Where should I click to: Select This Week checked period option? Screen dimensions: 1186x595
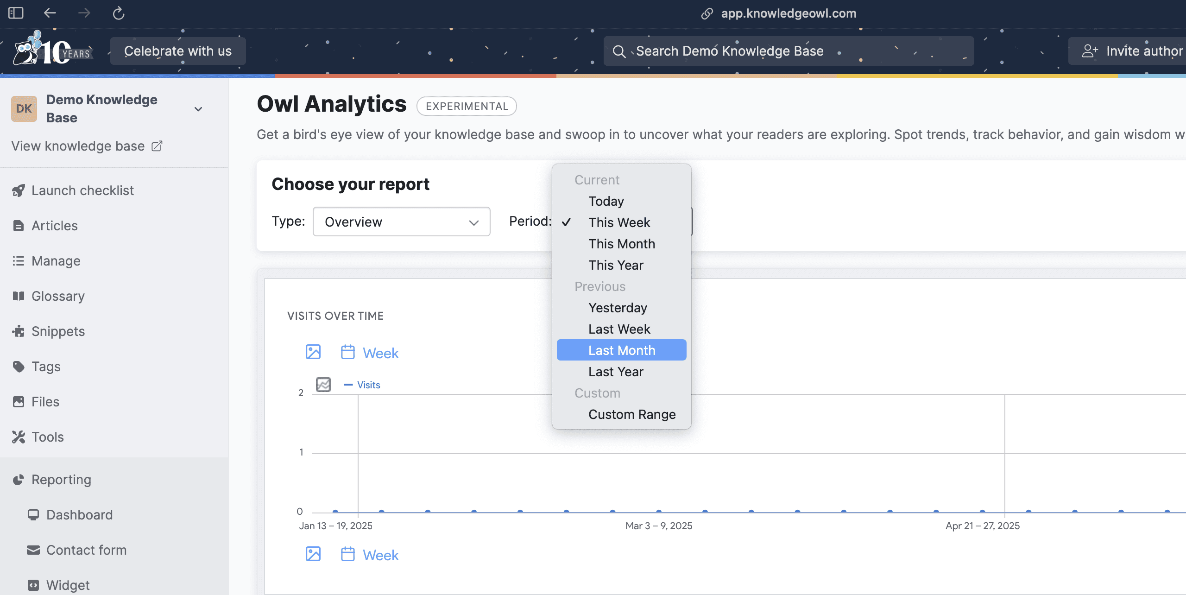click(619, 222)
